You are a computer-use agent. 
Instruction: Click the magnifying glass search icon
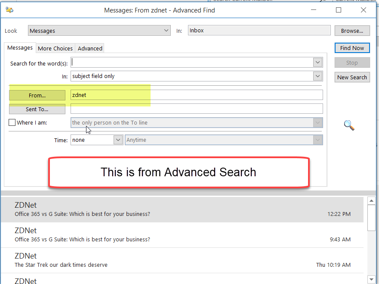(349, 125)
